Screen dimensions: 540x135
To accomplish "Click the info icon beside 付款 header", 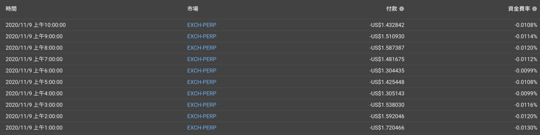I will 402,9.
